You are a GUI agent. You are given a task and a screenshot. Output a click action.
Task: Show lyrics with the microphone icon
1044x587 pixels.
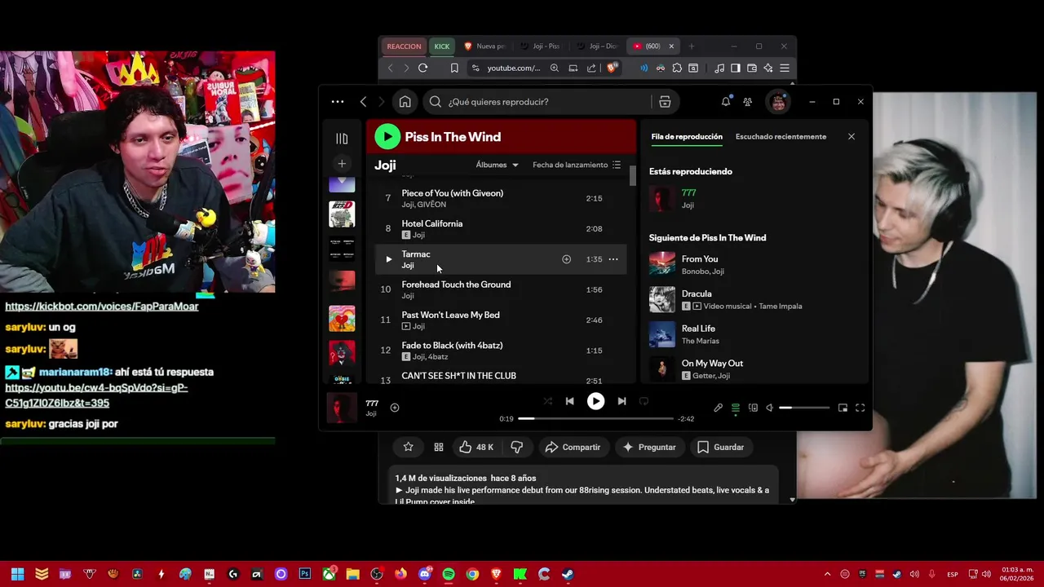click(x=718, y=408)
